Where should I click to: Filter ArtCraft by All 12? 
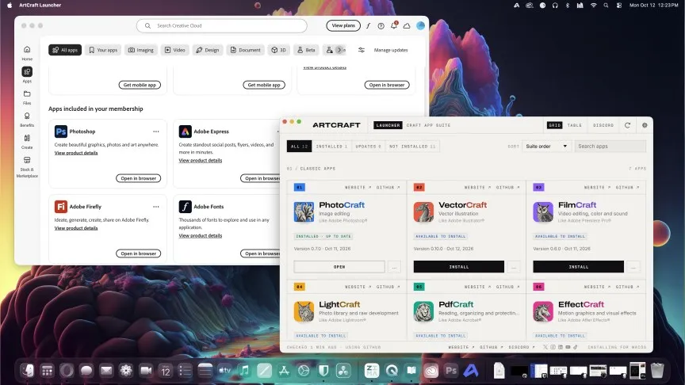(299, 147)
